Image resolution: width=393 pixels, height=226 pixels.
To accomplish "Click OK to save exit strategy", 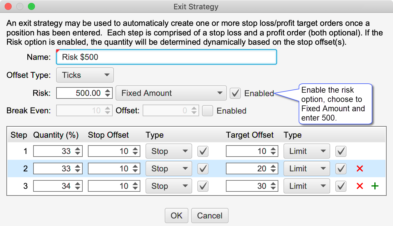I will [176, 216].
